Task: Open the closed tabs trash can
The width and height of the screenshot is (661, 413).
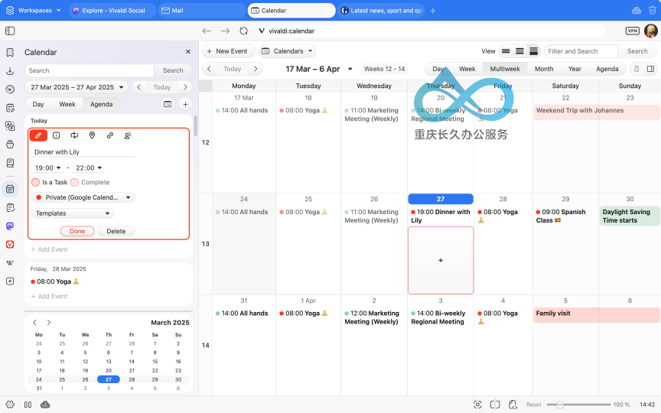Action: pos(652,10)
